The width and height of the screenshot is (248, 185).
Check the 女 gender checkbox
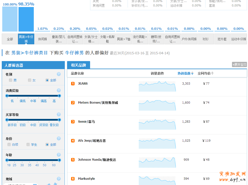pyautogui.click(x=30, y=80)
